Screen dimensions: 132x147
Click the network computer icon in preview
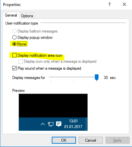51,124
